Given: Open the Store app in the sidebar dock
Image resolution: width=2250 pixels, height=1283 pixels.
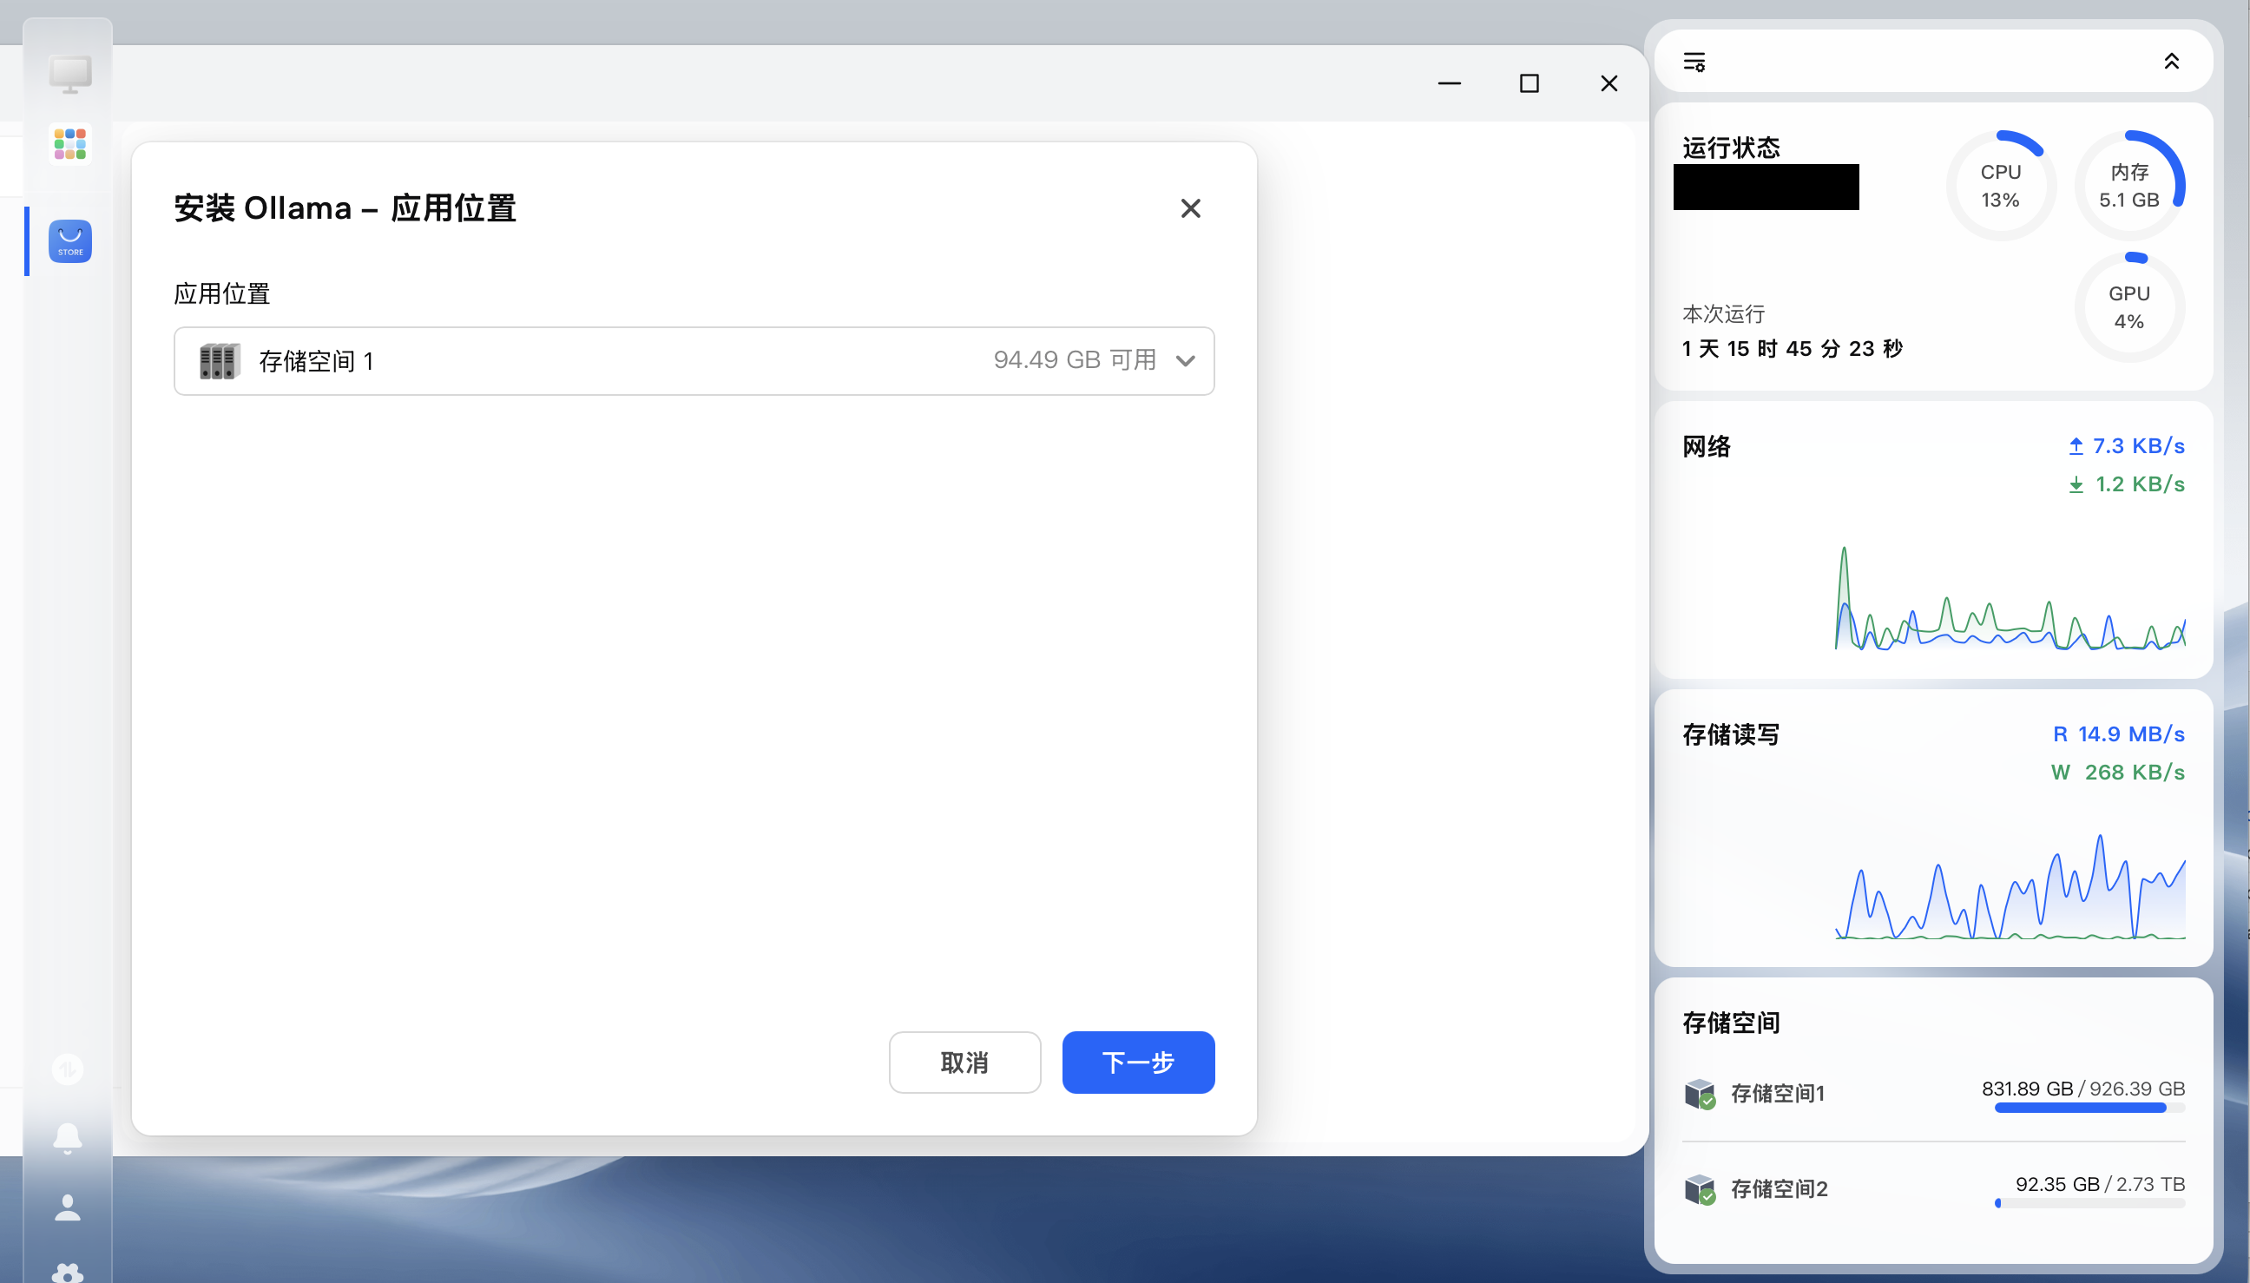Looking at the screenshot, I should 69,240.
